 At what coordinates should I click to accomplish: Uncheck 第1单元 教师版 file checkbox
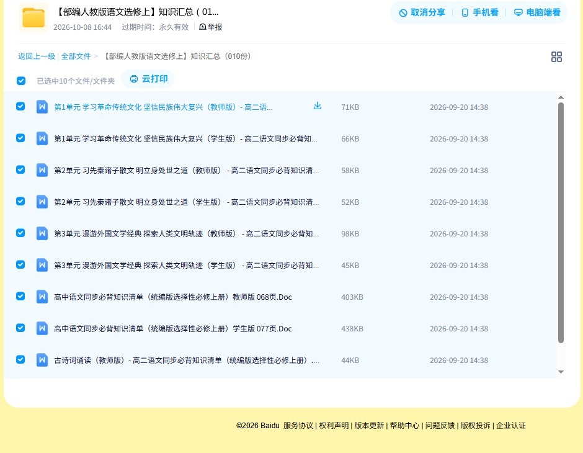tap(20, 106)
